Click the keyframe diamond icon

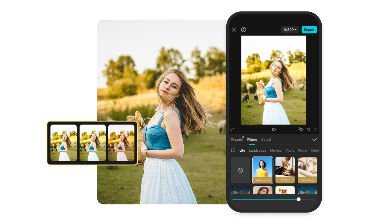(300, 129)
